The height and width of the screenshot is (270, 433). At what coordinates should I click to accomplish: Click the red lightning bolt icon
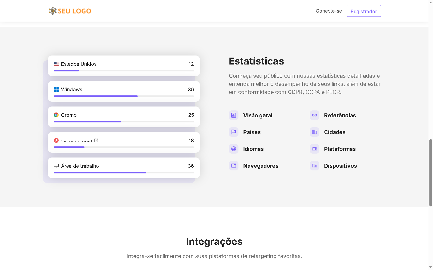click(56, 140)
